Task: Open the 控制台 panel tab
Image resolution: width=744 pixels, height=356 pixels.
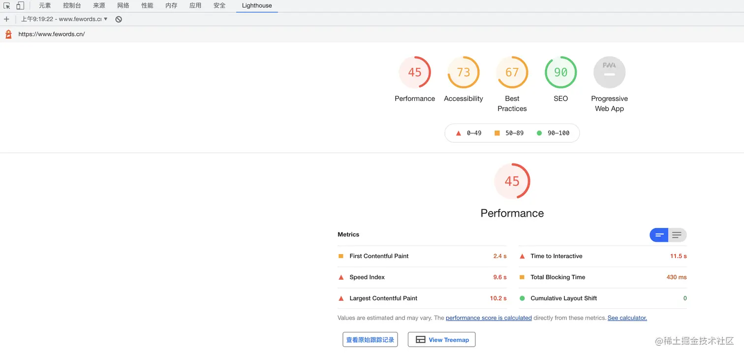Action: click(x=72, y=5)
